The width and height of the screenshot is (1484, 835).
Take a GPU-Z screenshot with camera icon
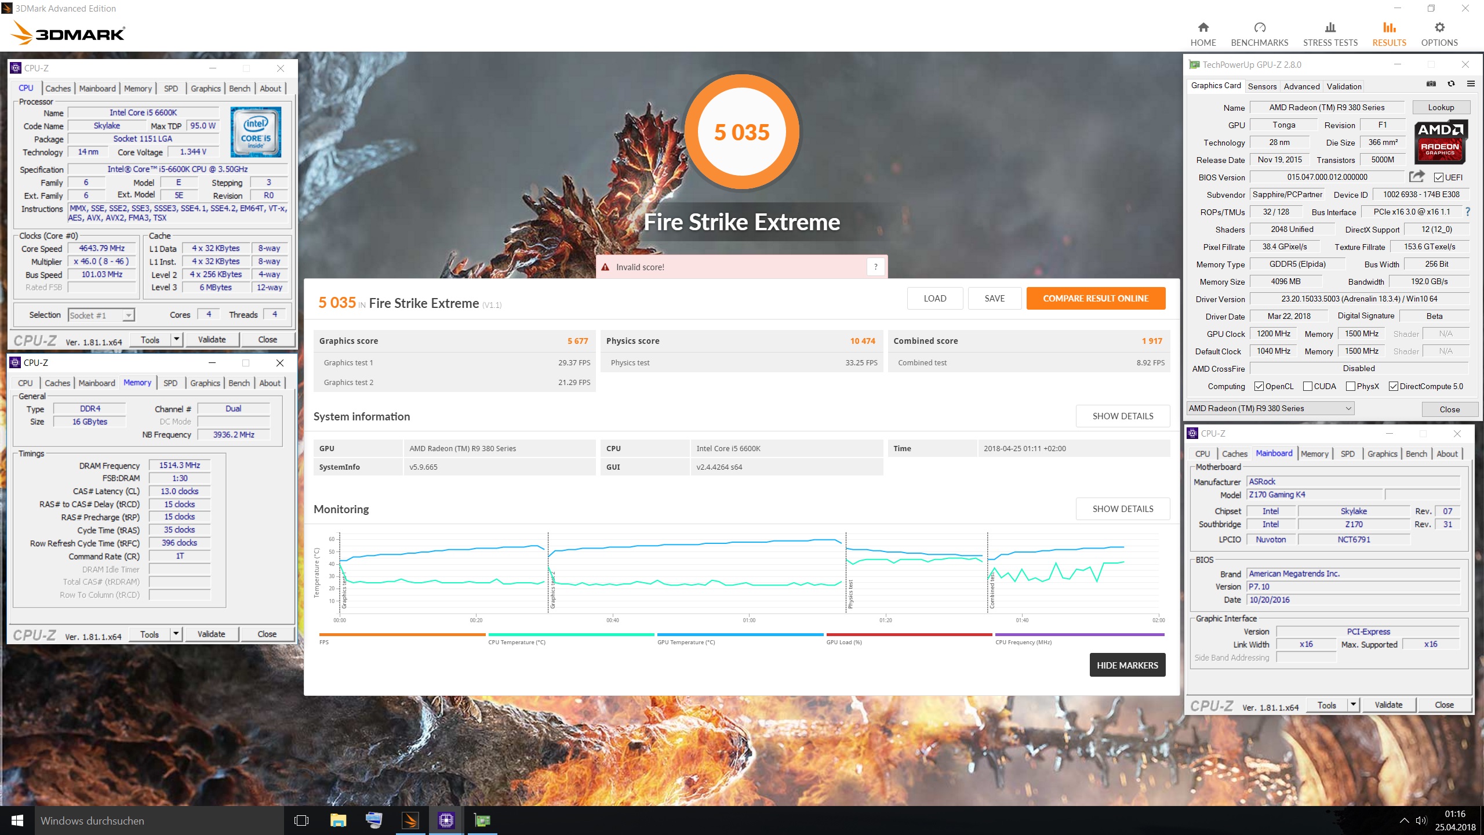[x=1431, y=84]
